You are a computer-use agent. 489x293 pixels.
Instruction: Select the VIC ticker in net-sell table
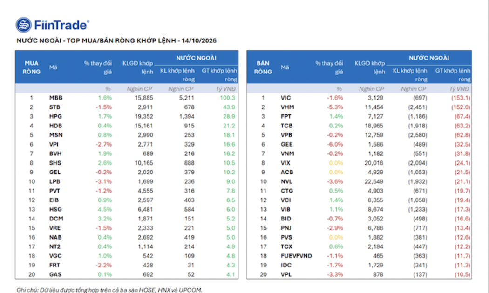point(285,98)
